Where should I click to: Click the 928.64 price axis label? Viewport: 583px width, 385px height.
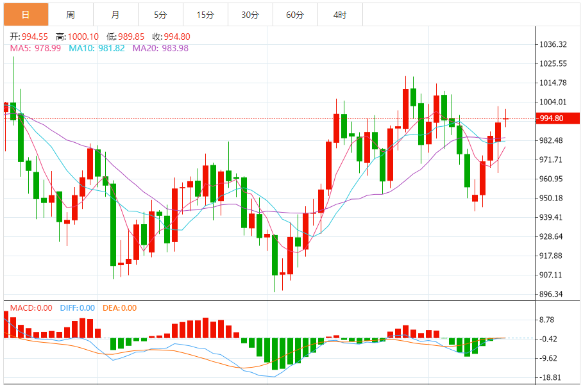[551, 236]
